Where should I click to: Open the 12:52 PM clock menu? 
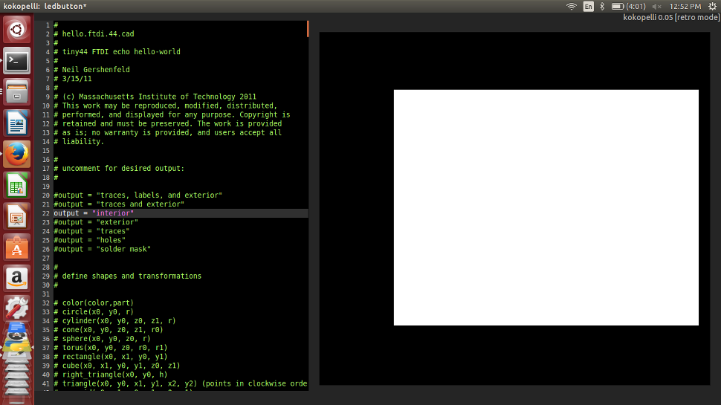(x=685, y=7)
